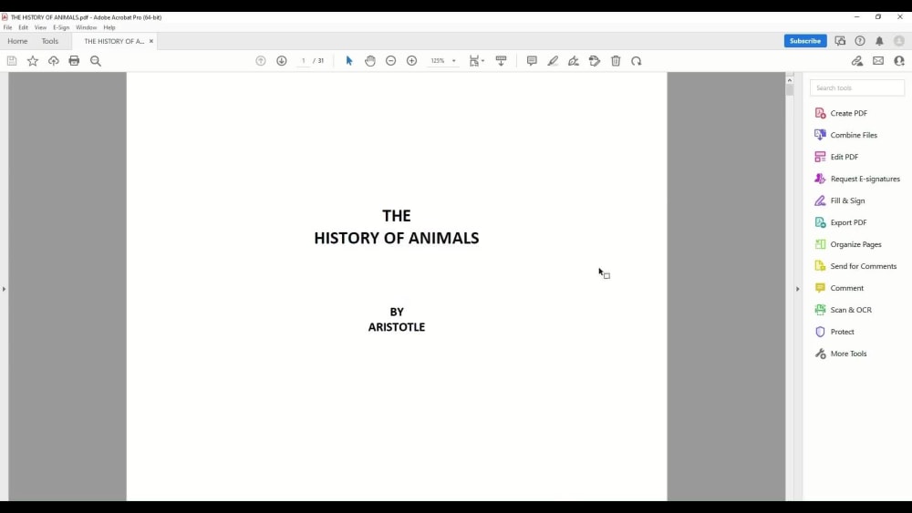Choose the Selection arrow tool
912x513 pixels.
[349, 61]
